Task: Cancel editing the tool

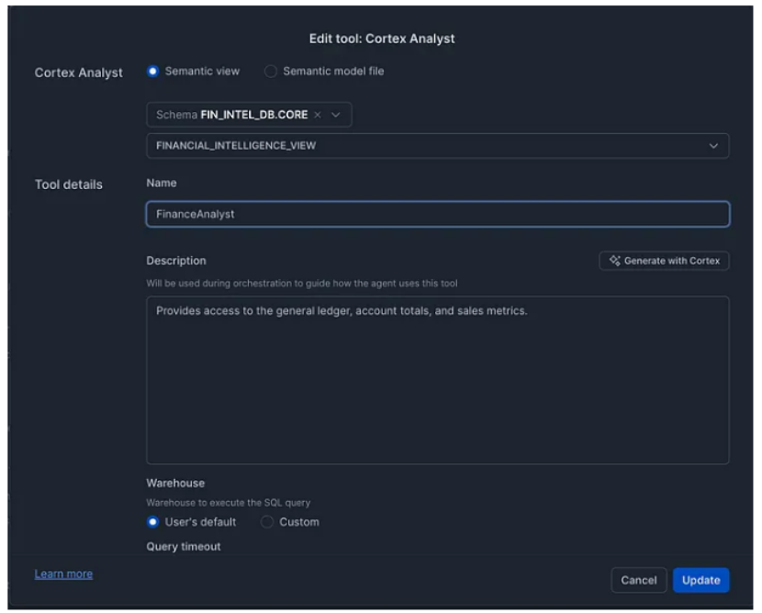Action: [638, 580]
